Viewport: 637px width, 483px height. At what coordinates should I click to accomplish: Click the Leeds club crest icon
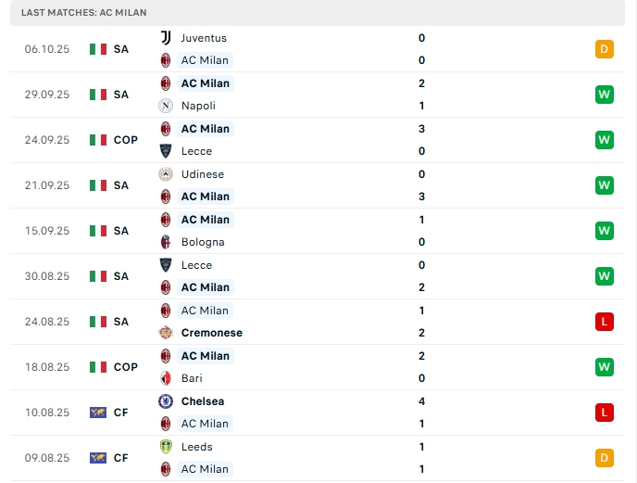166,447
